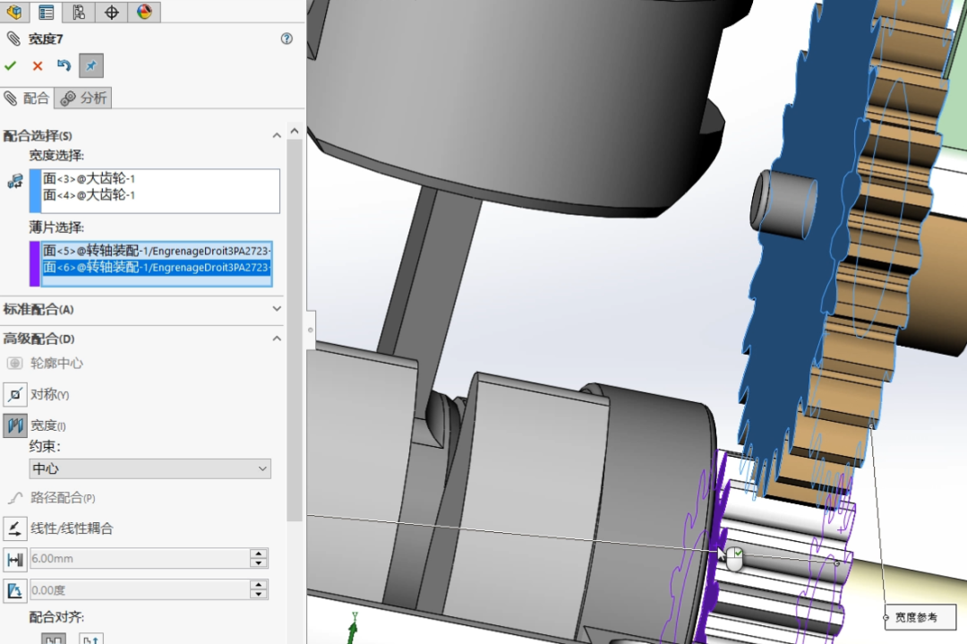The height and width of the screenshot is (644, 967).
Task: Click the 宽度参考 callout label
Action: click(920, 617)
